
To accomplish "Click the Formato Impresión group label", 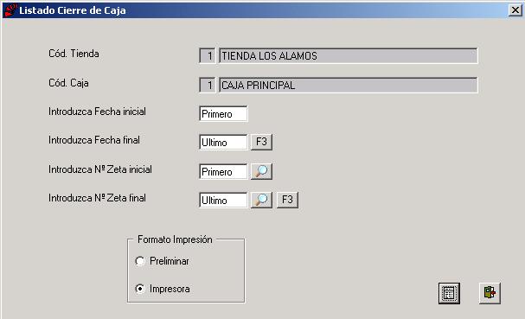I will coord(175,239).
